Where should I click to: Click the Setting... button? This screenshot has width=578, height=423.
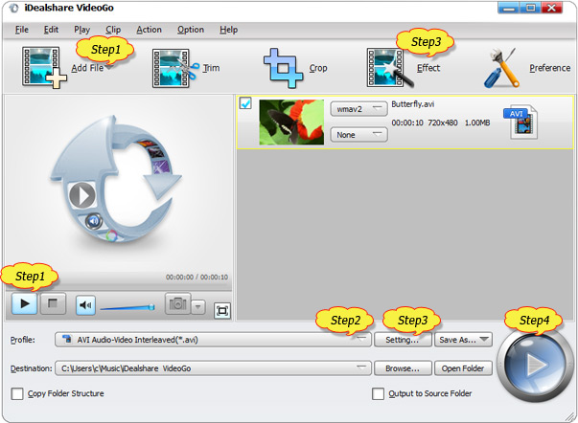pyautogui.click(x=403, y=340)
